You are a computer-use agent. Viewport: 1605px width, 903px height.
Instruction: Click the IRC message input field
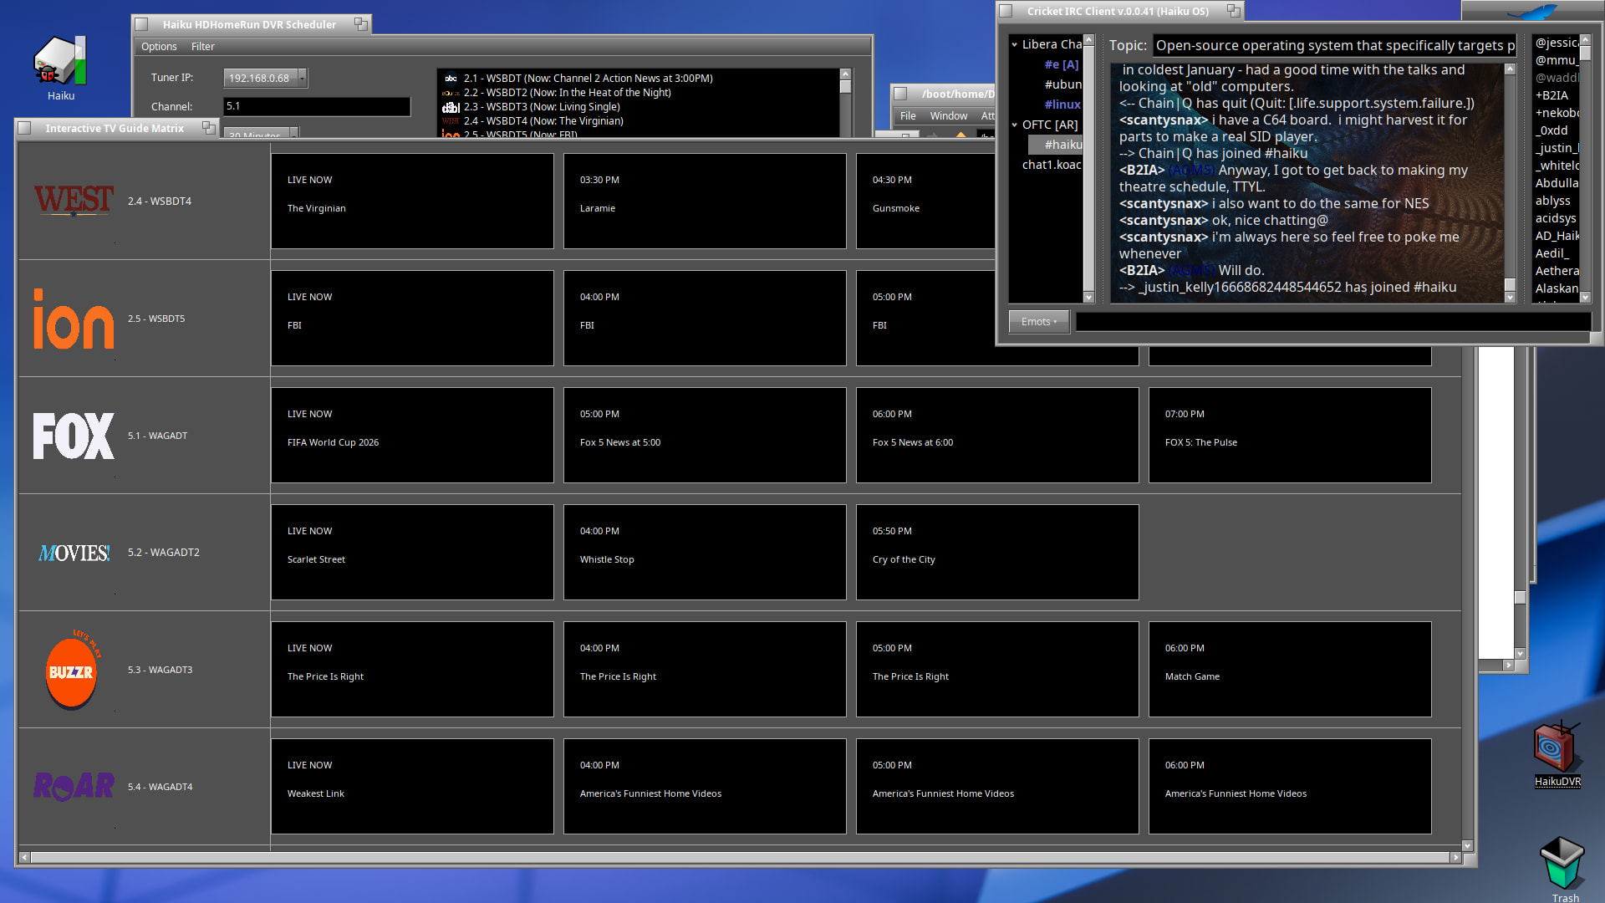pos(1332,322)
